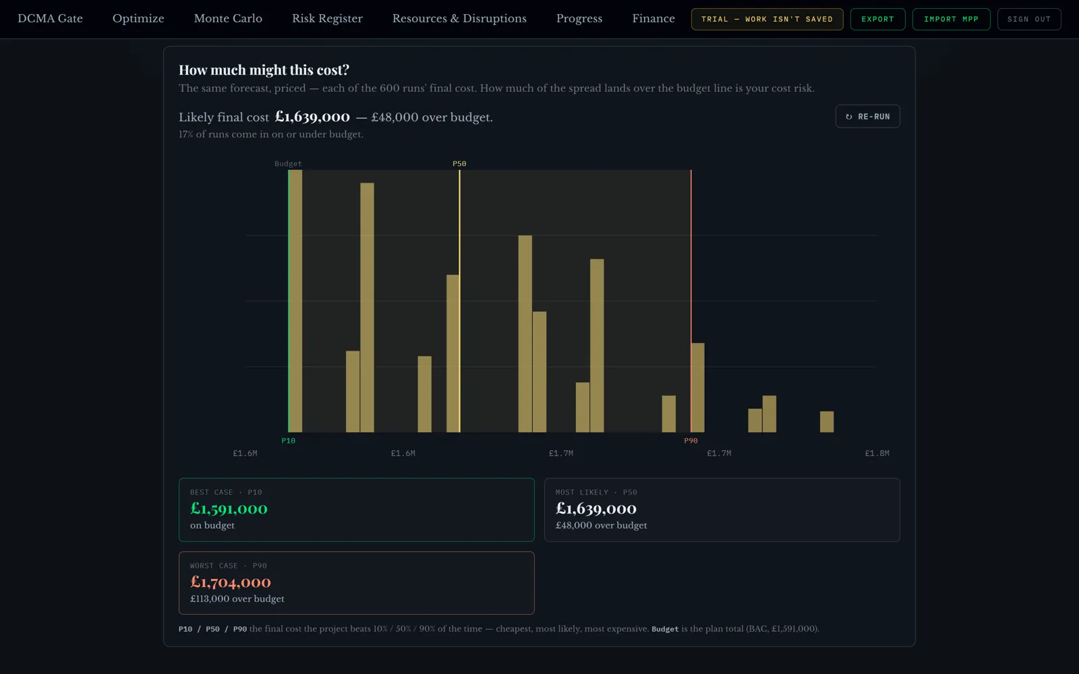This screenshot has width=1079, height=674.
Task: Click the red P90 marker label
Action: [691, 441]
